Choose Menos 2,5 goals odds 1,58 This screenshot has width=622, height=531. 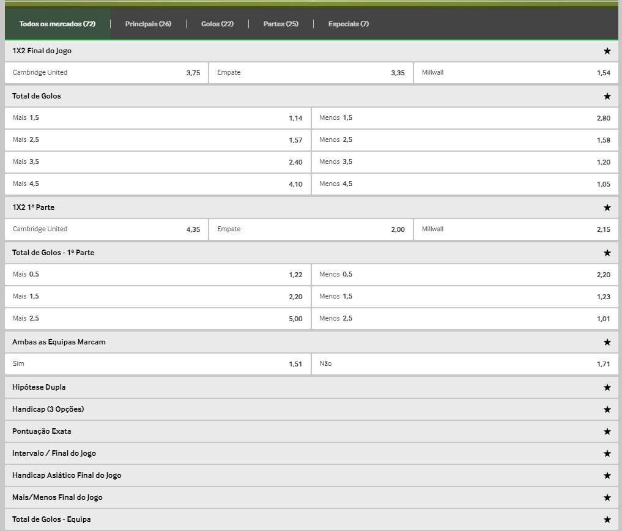(x=465, y=139)
